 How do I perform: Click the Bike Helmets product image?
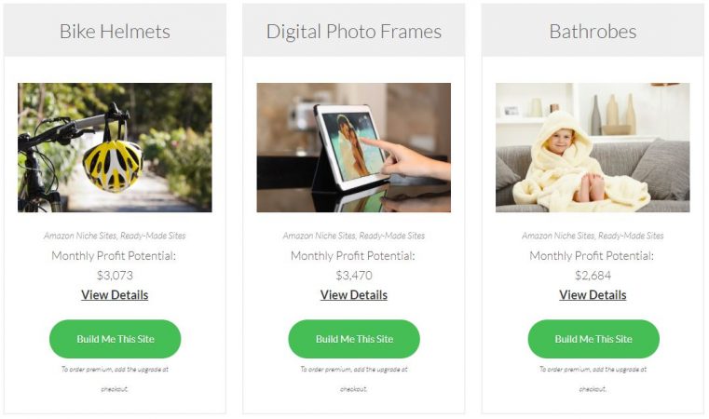click(115, 147)
